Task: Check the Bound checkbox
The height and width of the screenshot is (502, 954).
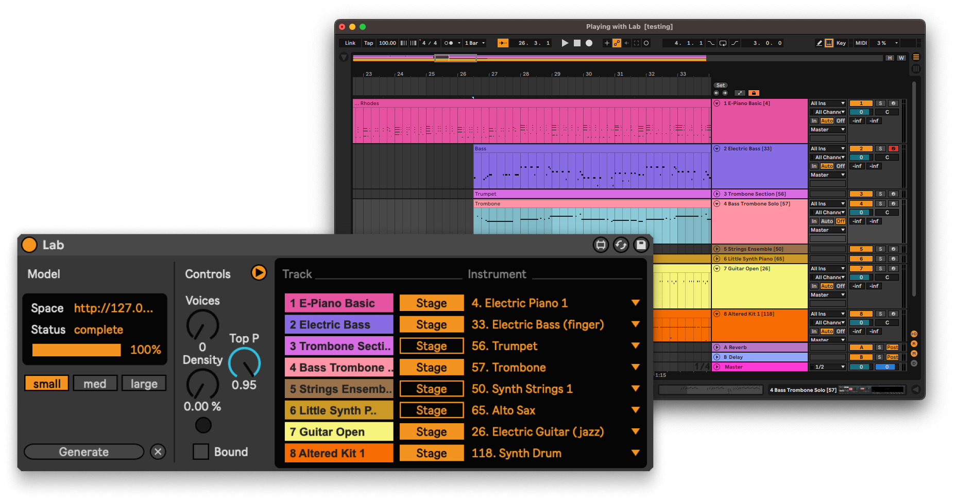Action: pos(200,452)
